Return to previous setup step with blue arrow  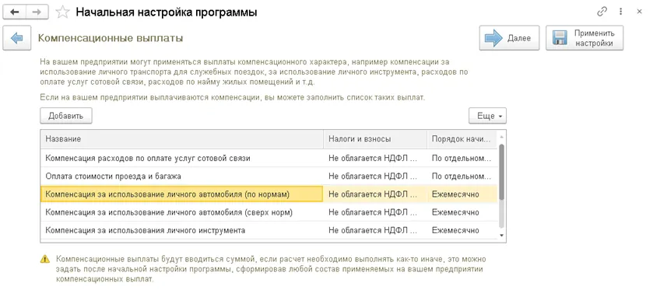pos(16,38)
